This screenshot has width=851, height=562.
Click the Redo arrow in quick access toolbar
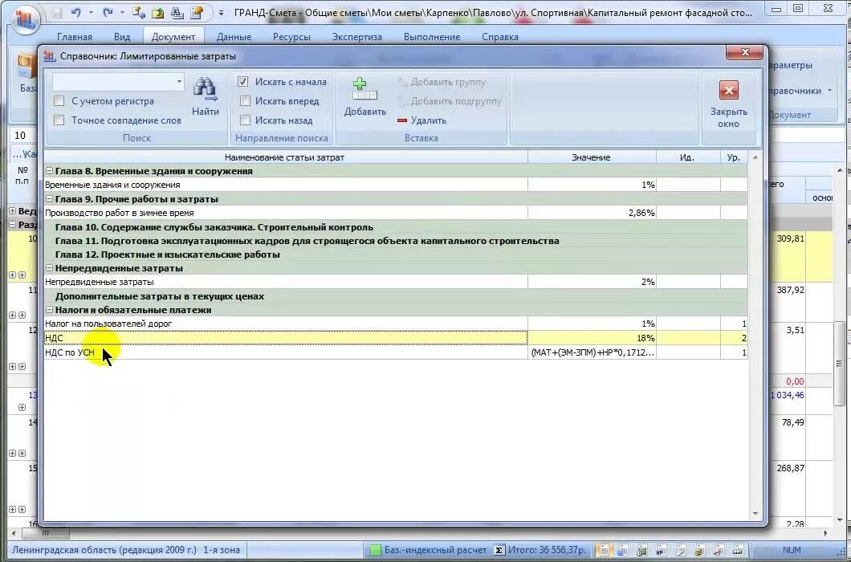(x=108, y=12)
